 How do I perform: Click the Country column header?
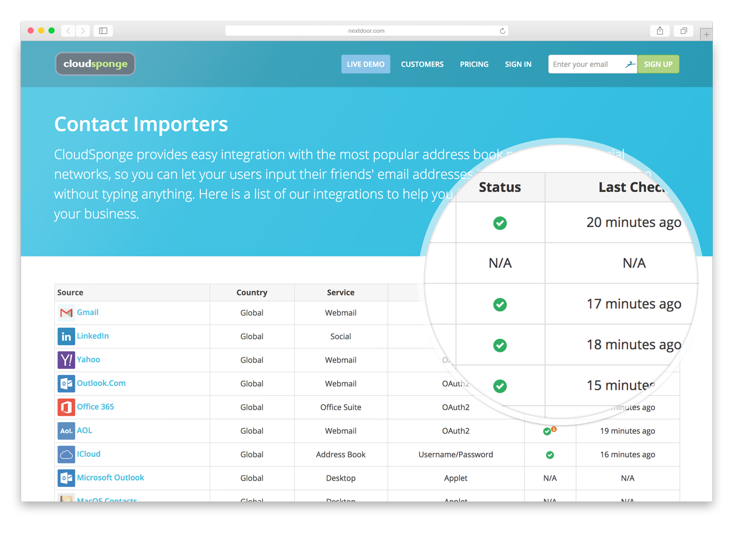point(252,292)
